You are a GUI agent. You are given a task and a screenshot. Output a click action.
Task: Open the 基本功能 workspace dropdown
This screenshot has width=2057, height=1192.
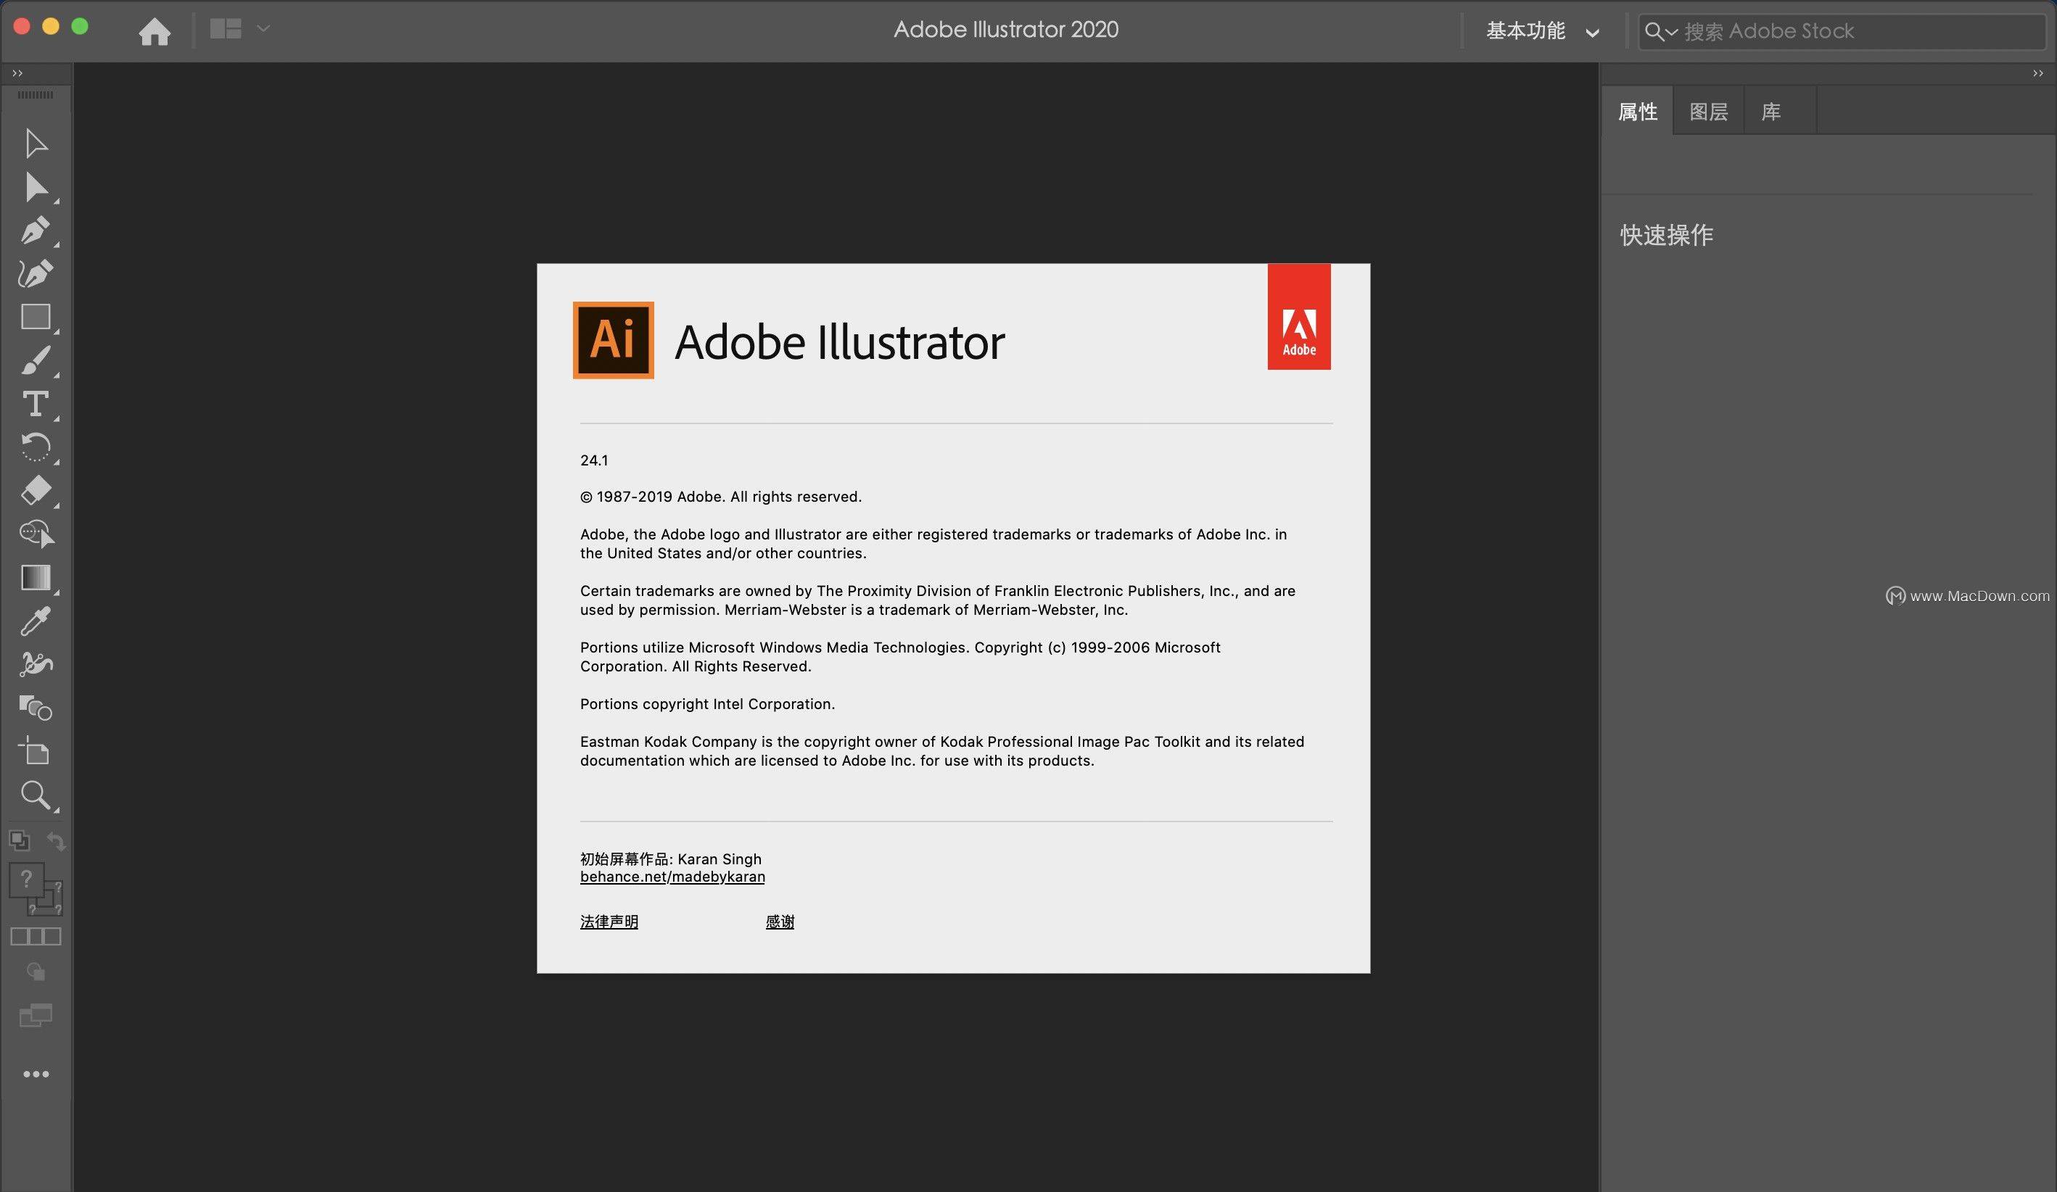(x=1542, y=31)
